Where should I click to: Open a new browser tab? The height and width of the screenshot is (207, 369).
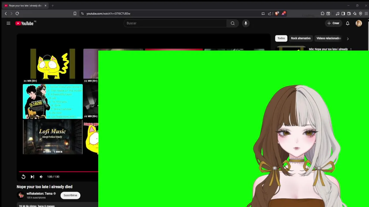coord(52,5)
